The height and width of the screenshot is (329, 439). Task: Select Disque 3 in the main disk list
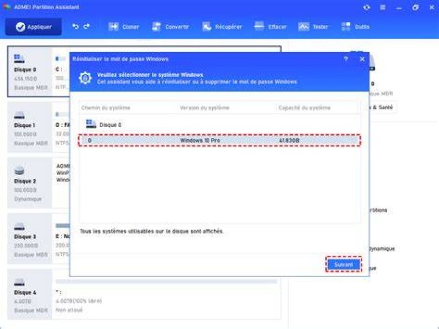pos(30,239)
